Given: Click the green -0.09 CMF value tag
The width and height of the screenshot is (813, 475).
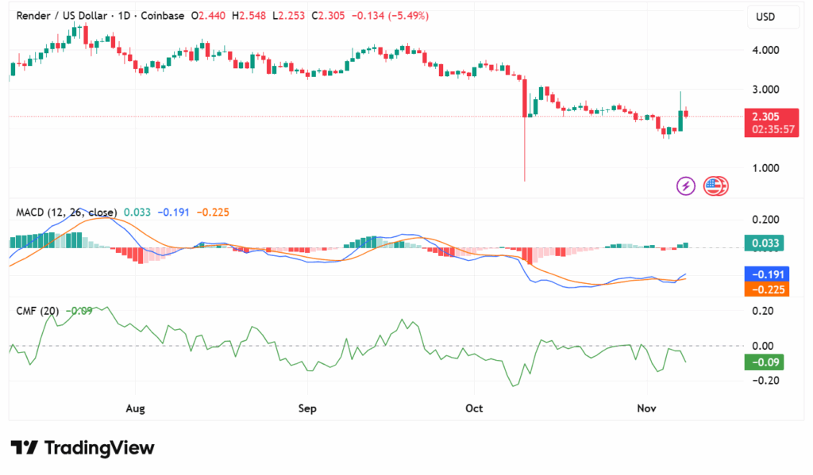Looking at the screenshot, I should (x=765, y=363).
